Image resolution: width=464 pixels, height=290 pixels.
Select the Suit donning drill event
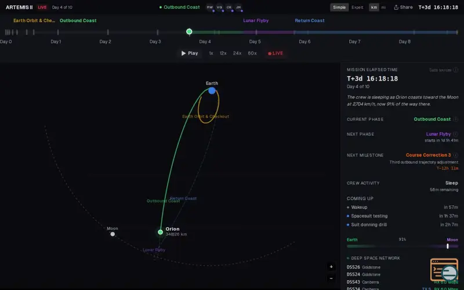coord(403,224)
